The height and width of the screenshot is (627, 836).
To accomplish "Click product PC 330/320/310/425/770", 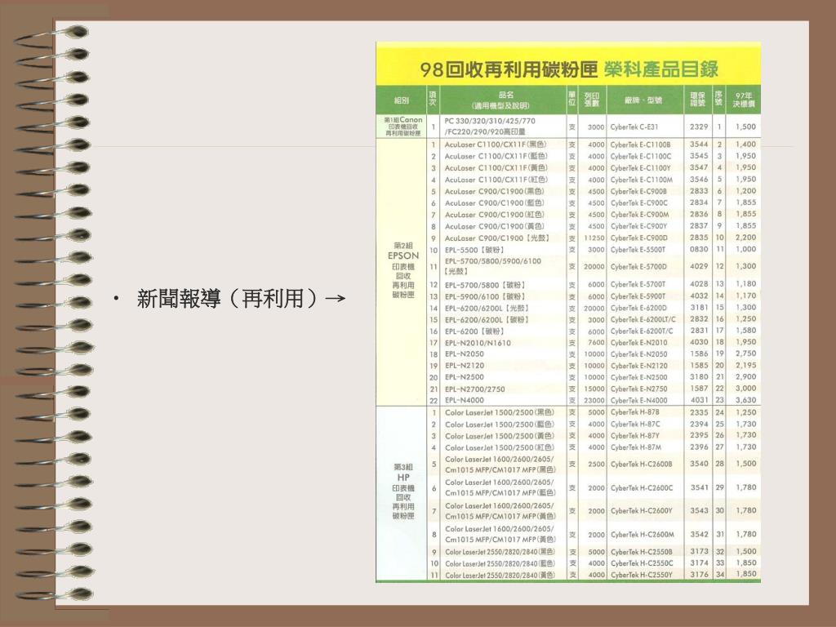I will (490, 121).
